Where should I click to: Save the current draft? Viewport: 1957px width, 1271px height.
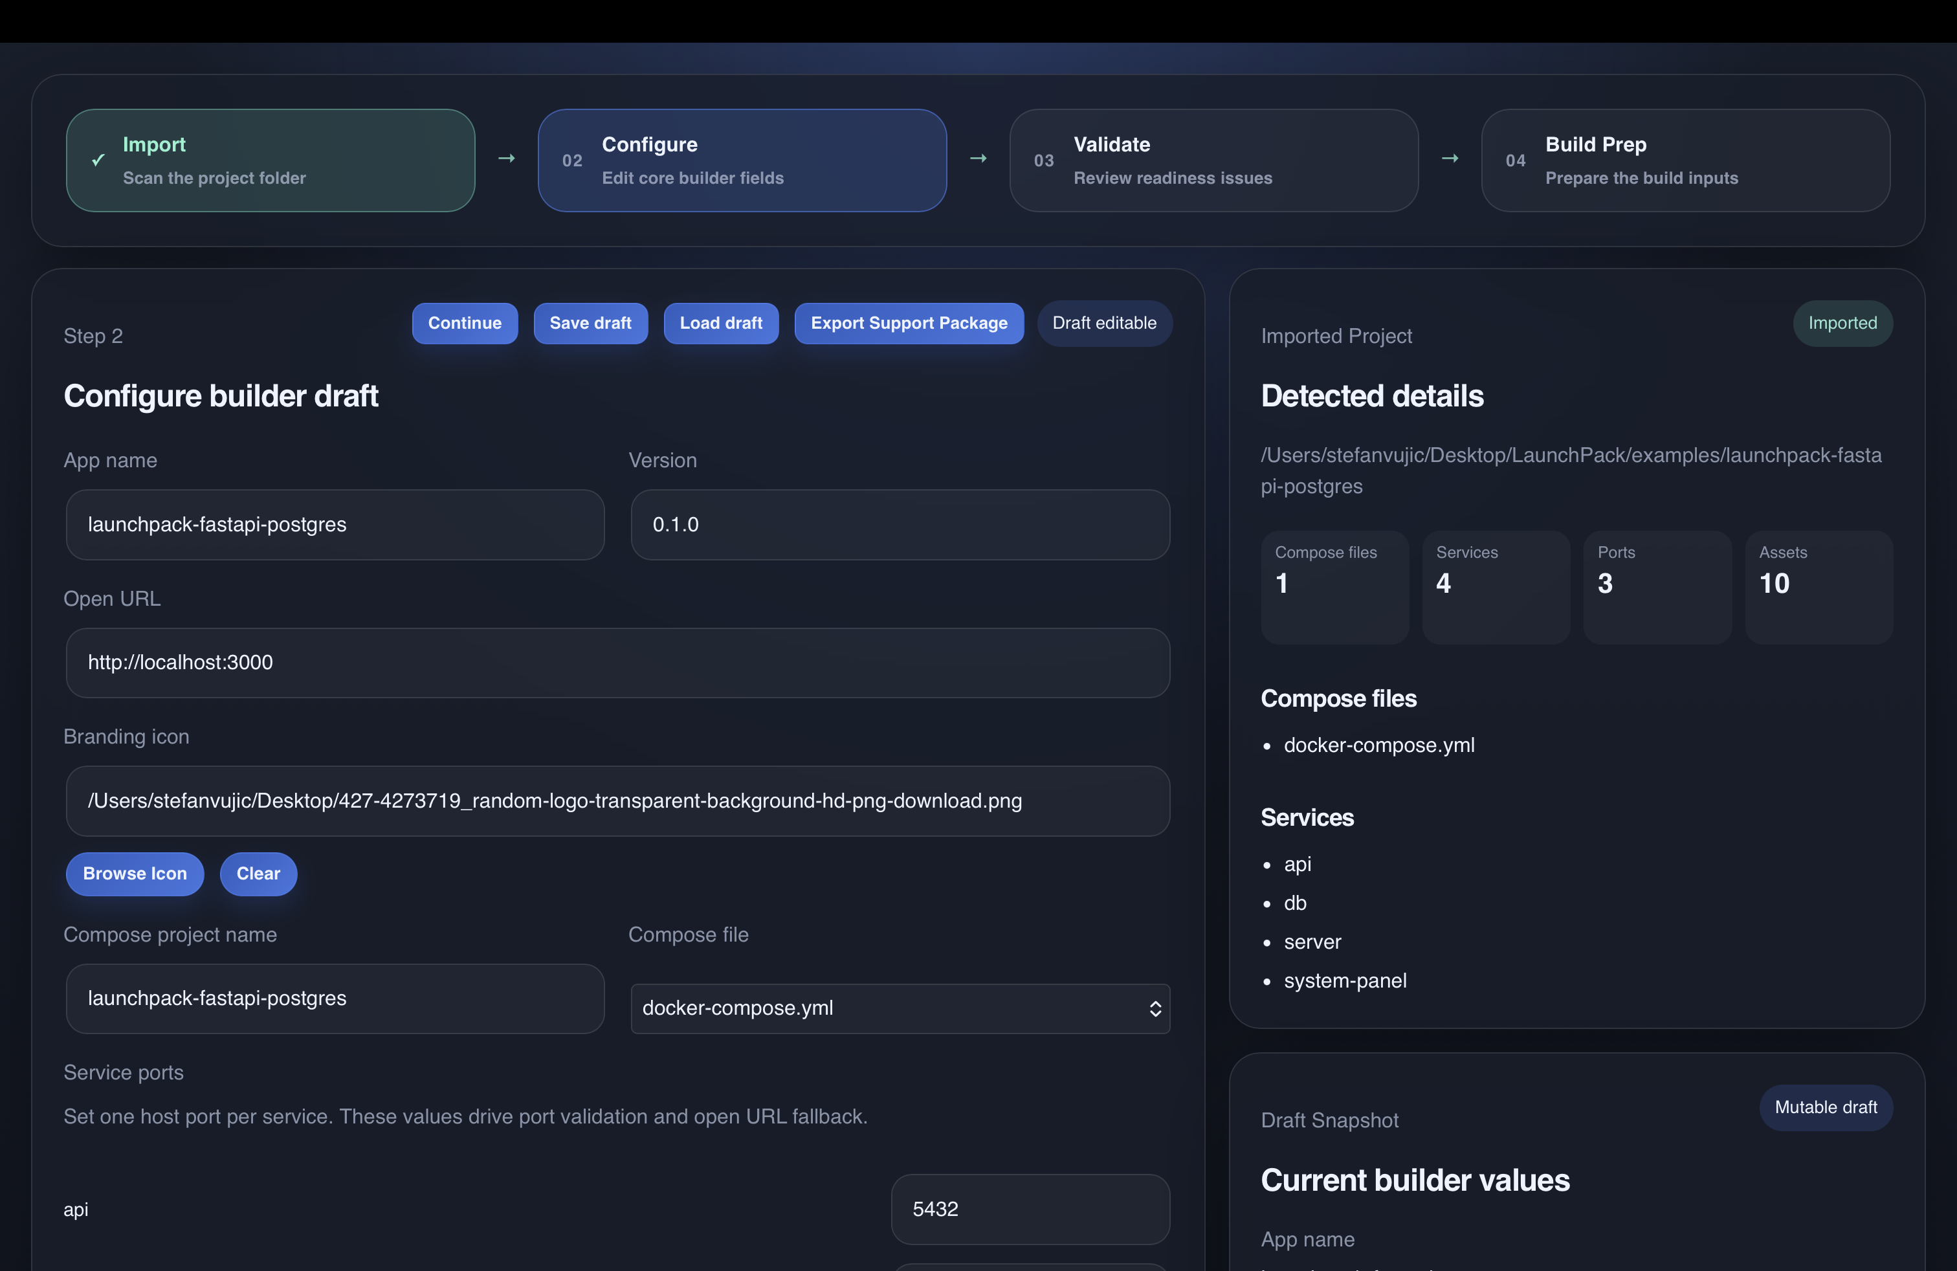pos(590,323)
